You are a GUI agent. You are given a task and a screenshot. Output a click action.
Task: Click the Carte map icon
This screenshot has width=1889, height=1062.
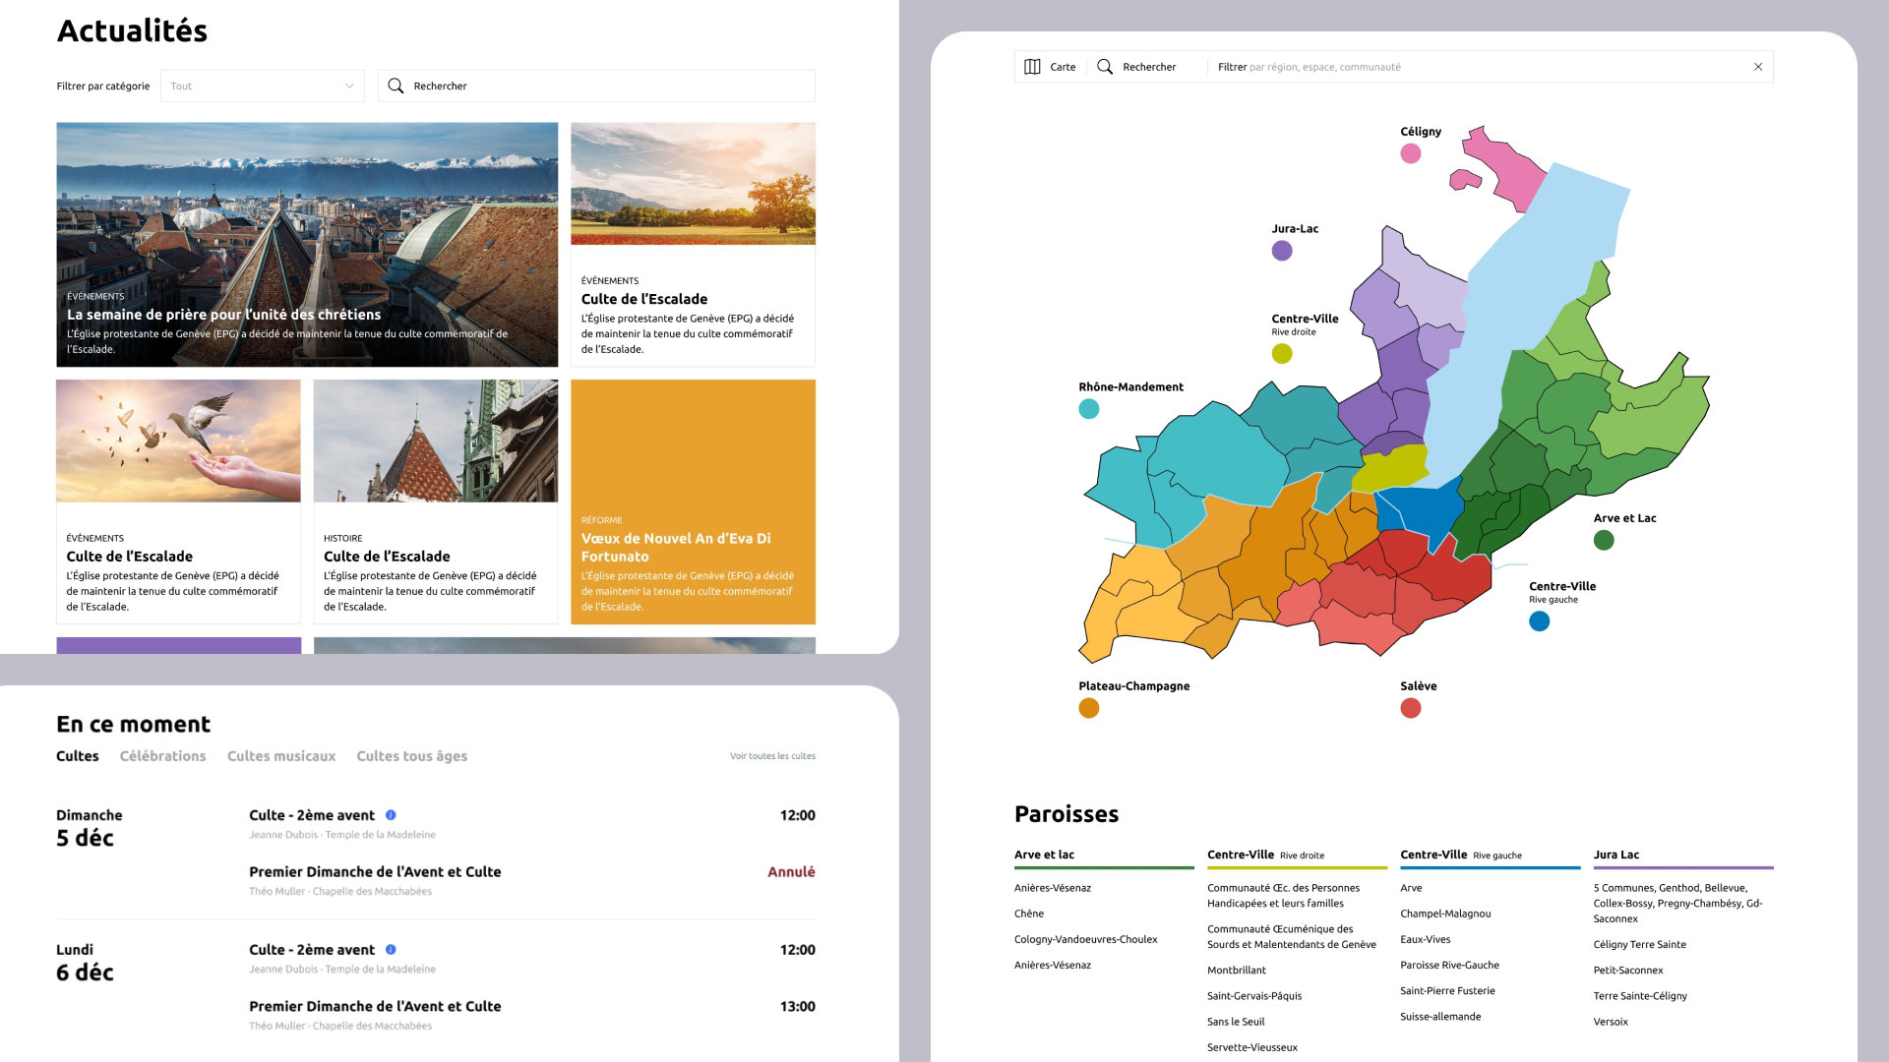point(1032,67)
